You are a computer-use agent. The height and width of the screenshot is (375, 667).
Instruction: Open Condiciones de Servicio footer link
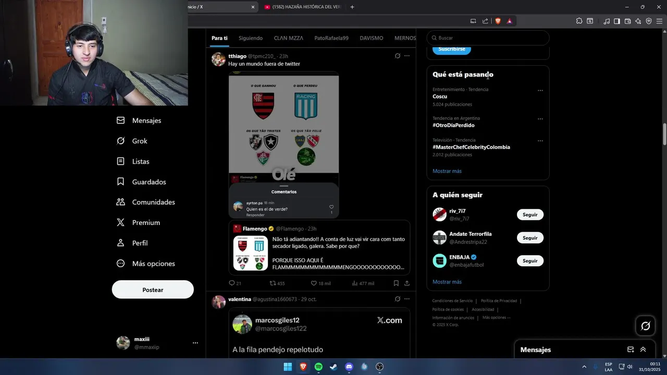click(x=452, y=301)
